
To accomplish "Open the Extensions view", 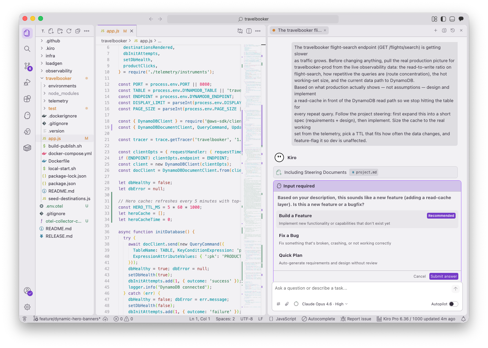I will click(x=27, y=99).
